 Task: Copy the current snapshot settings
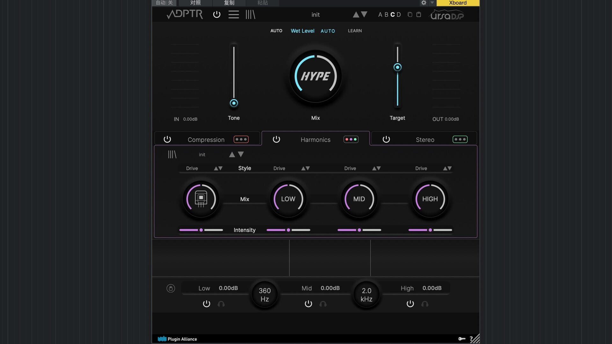click(410, 15)
